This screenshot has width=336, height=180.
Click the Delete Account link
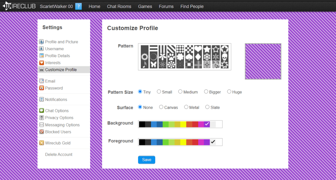(x=59, y=154)
